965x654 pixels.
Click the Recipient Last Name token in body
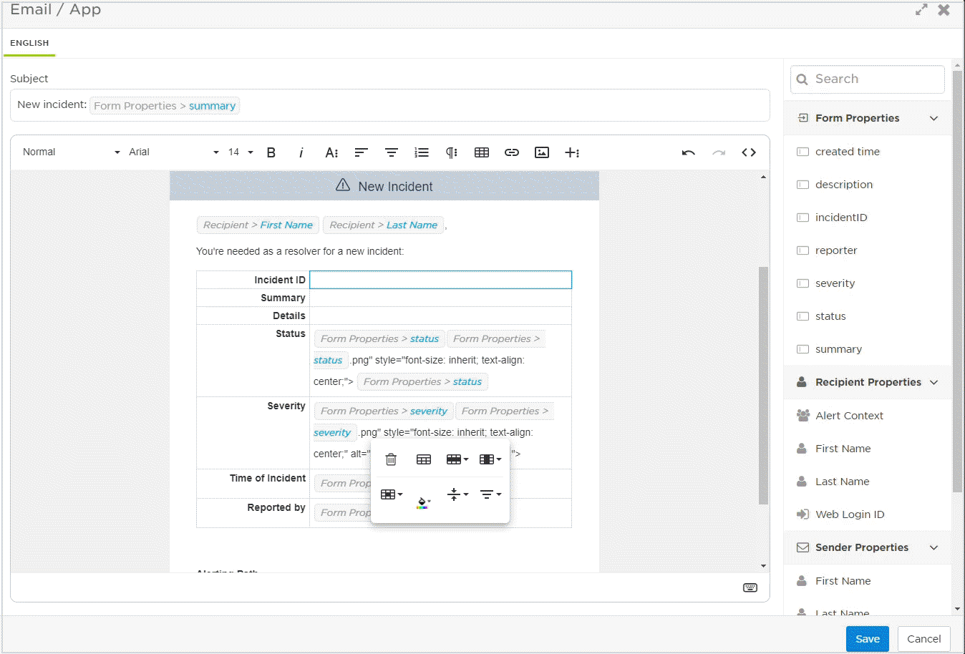tap(384, 225)
